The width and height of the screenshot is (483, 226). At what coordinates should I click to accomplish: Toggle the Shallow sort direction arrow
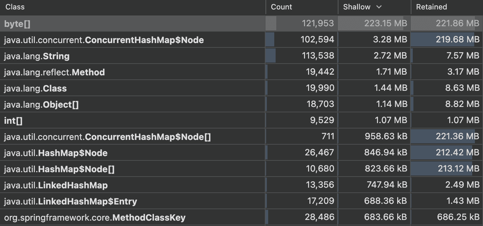coord(379,7)
